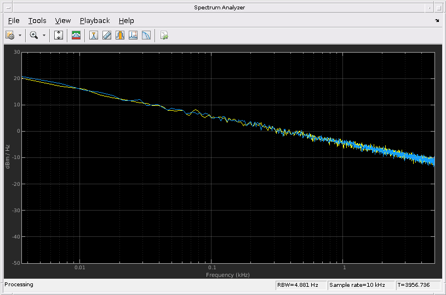Open the File menu
Screen dimensions: 446x295
(14, 20)
